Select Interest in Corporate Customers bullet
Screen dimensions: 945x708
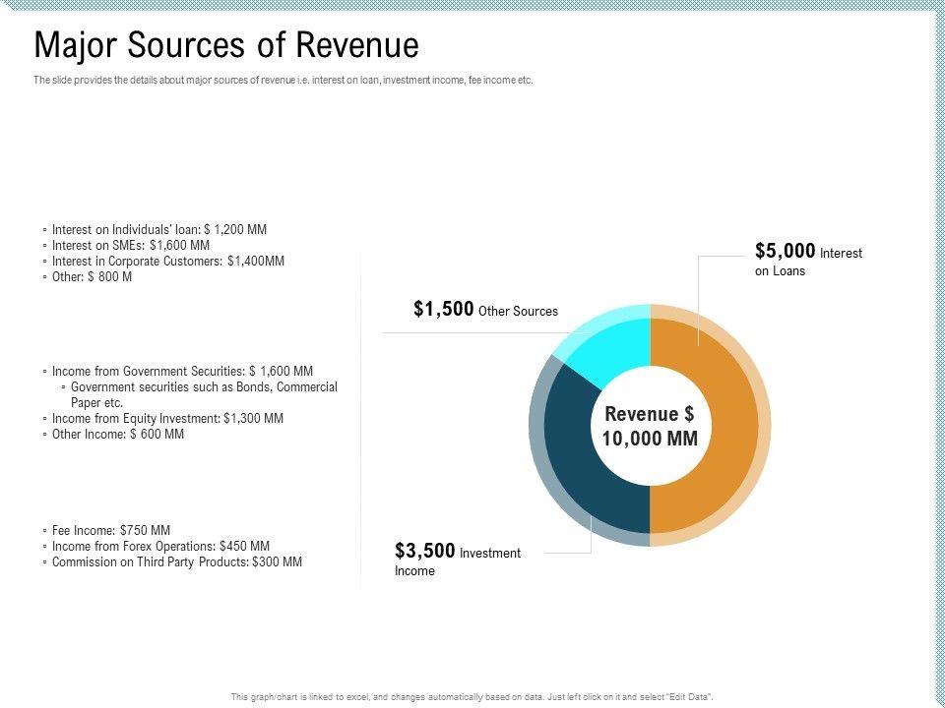click(167, 261)
